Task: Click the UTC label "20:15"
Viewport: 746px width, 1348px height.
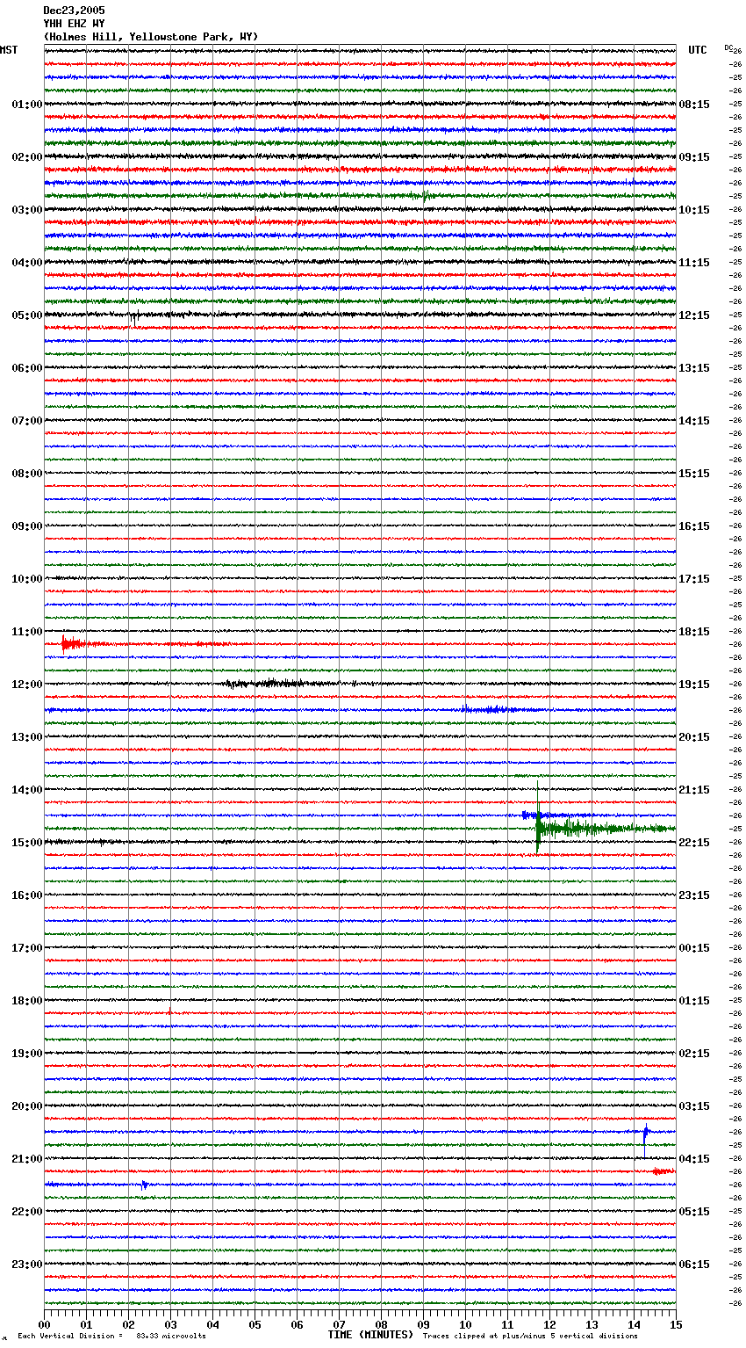Action: (694, 737)
